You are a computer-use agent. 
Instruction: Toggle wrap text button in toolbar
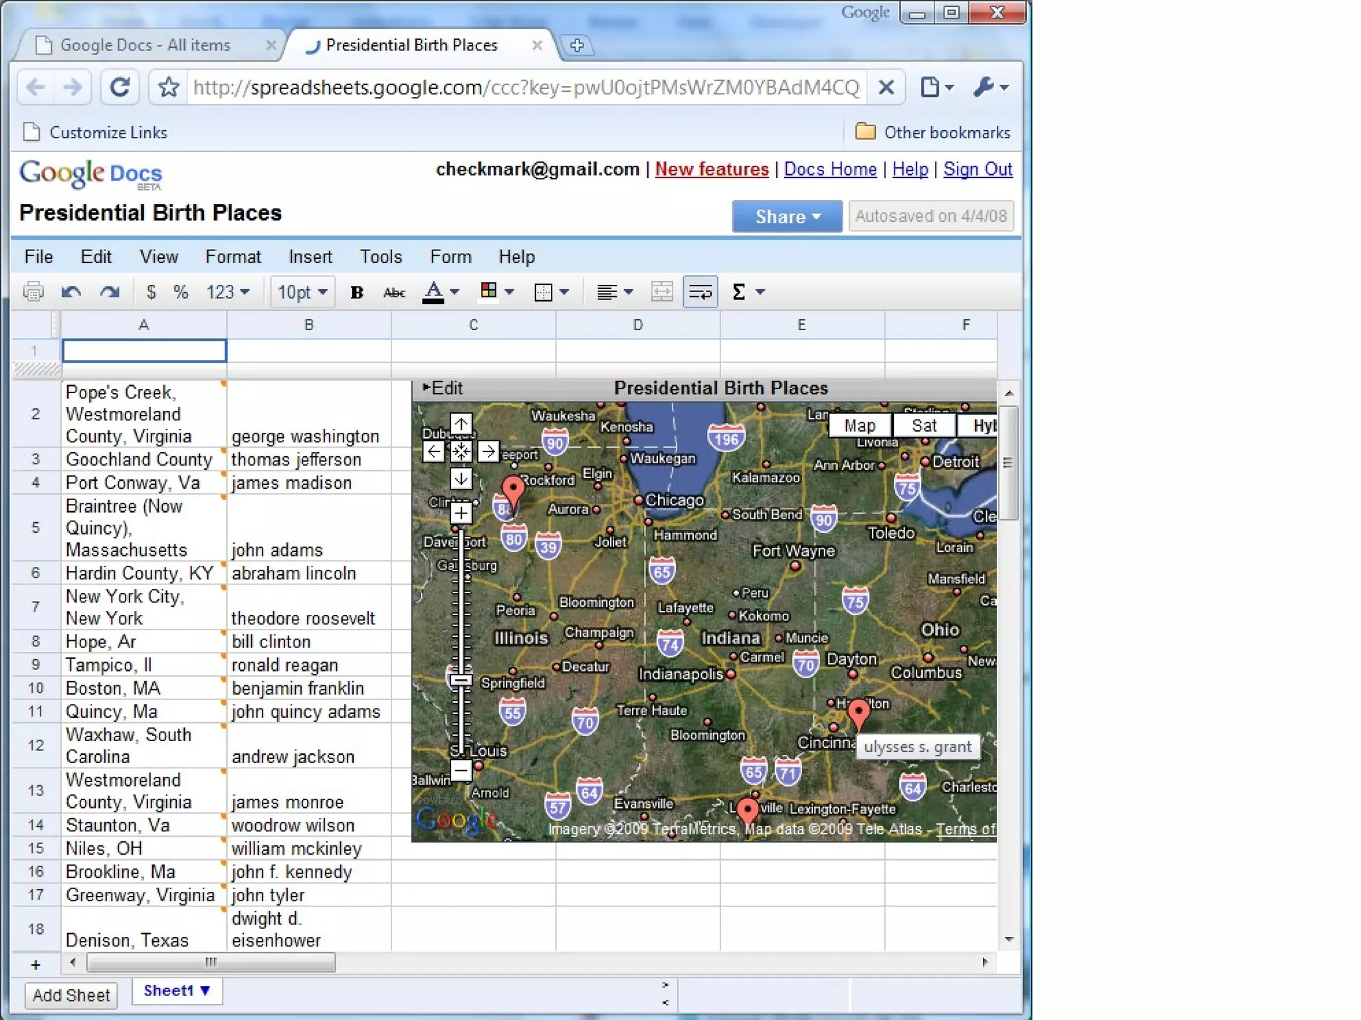point(700,292)
